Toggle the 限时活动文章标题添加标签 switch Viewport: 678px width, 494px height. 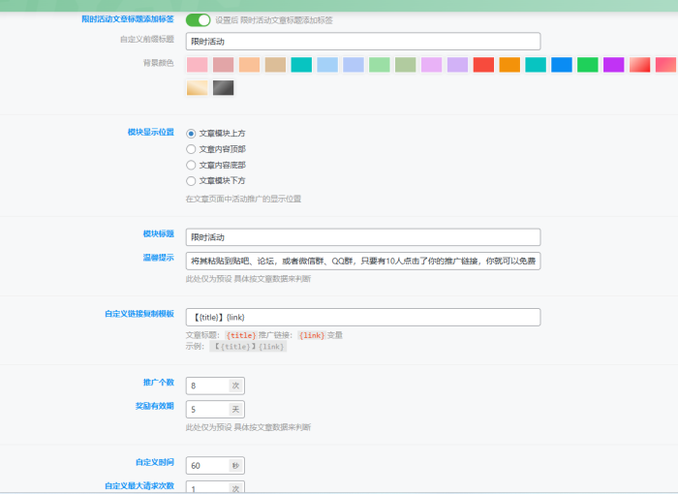coord(198,19)
